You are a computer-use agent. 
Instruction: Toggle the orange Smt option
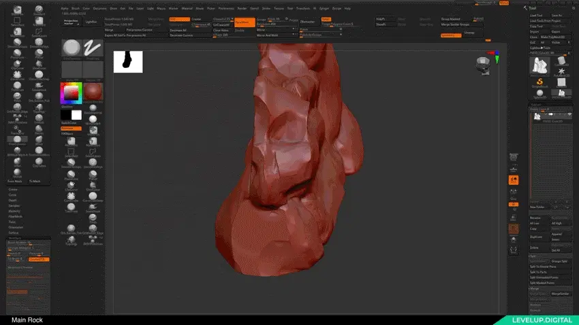(179, 19)
